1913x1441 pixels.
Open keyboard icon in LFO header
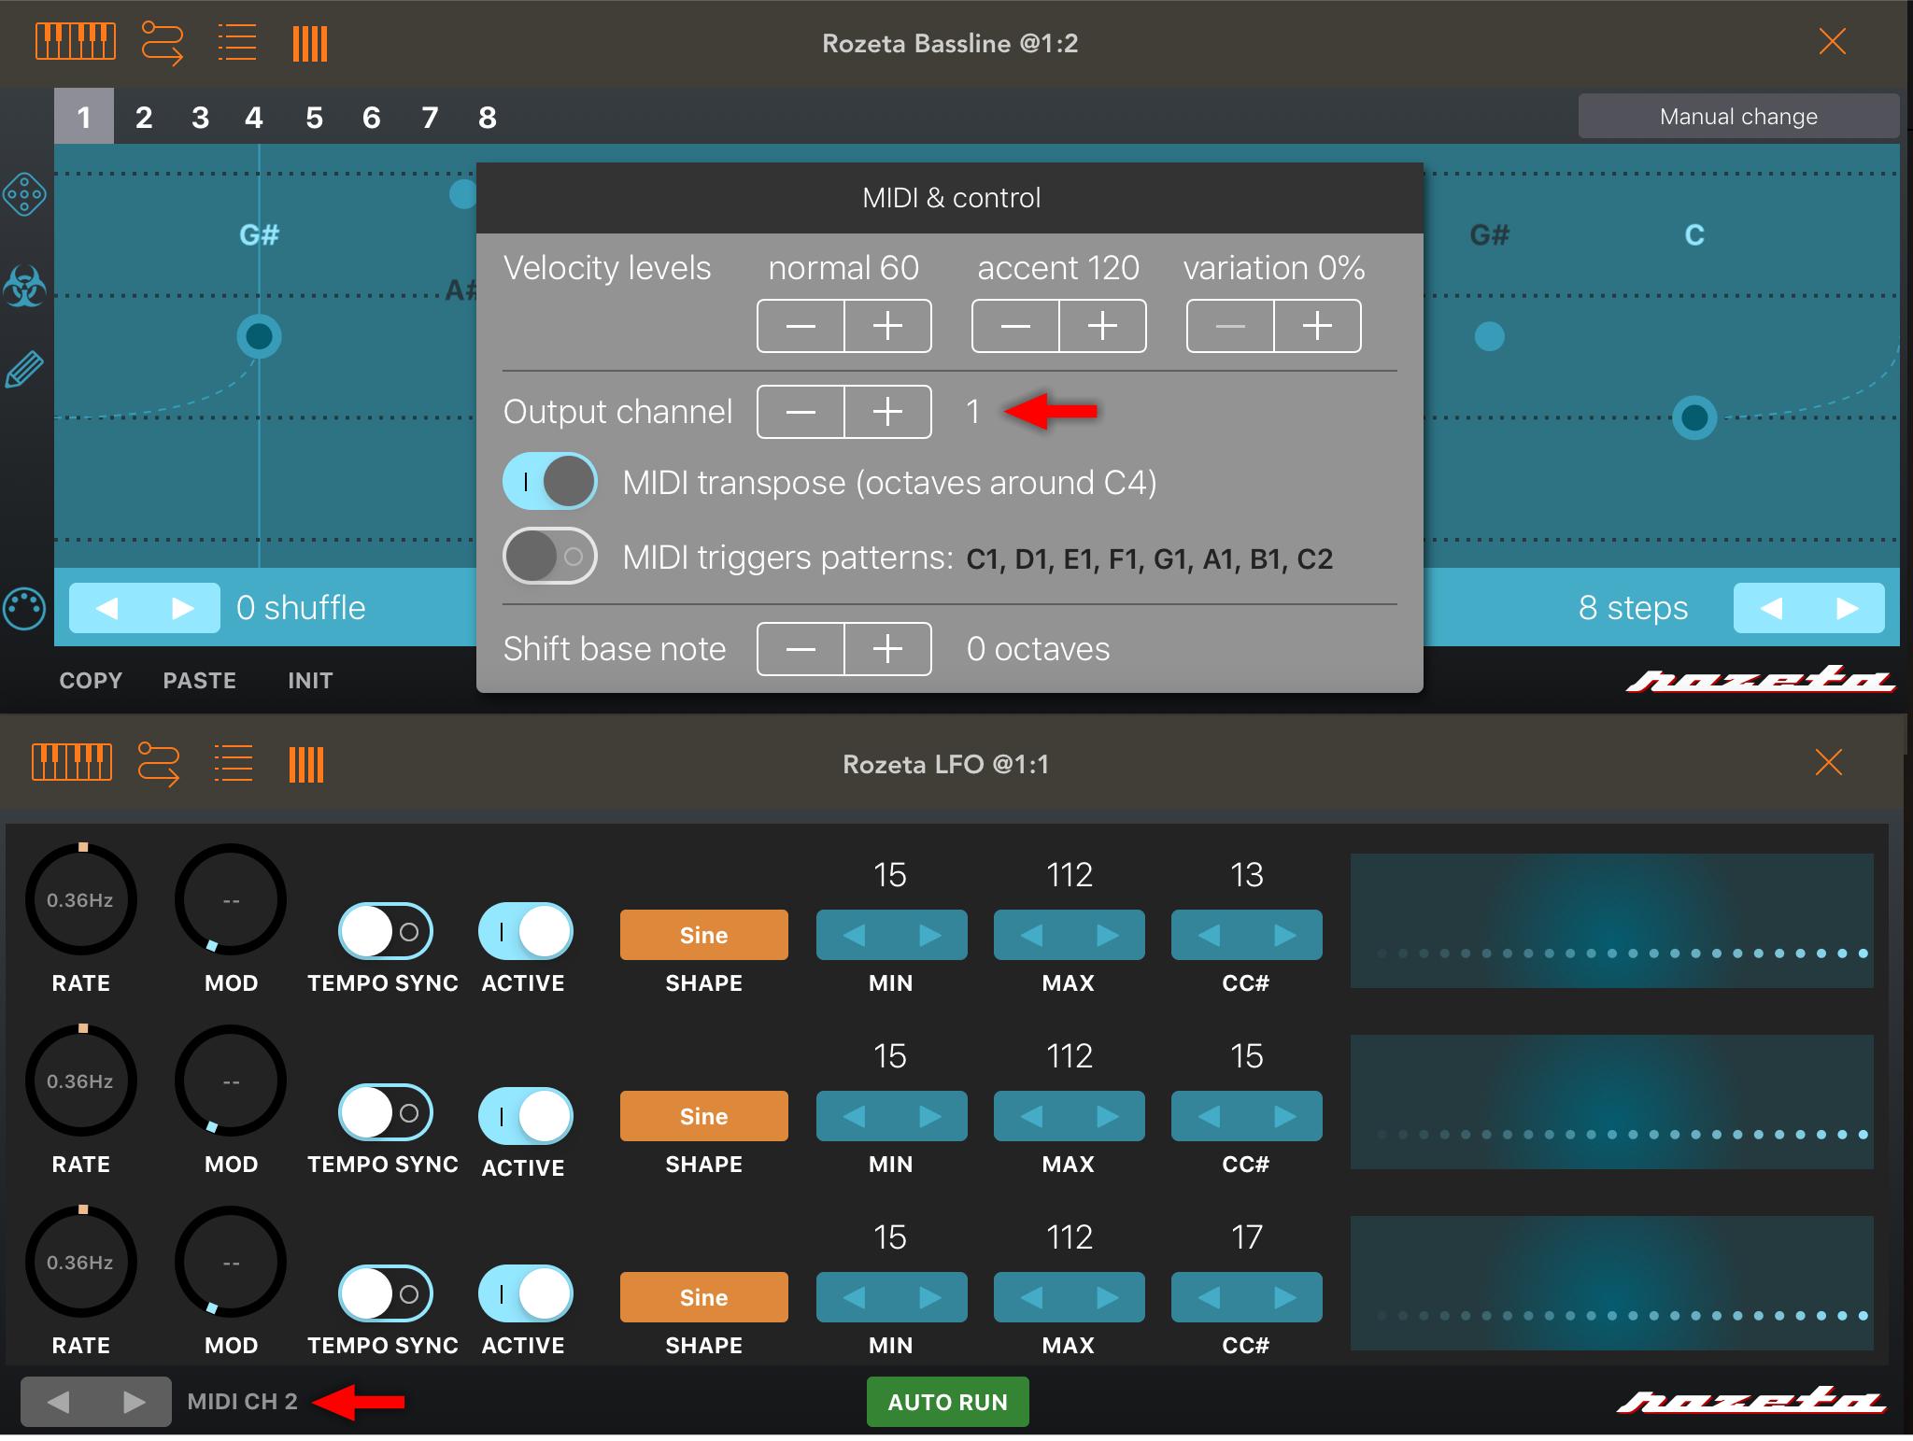click(72, 763)
